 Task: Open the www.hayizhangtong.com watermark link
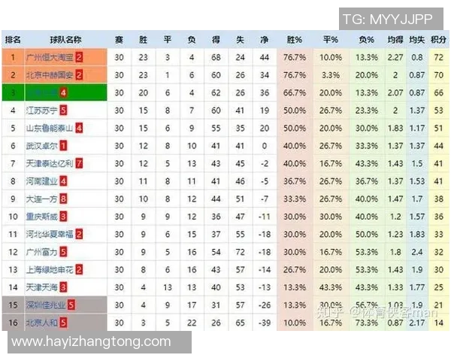click(x=92, y=341)
